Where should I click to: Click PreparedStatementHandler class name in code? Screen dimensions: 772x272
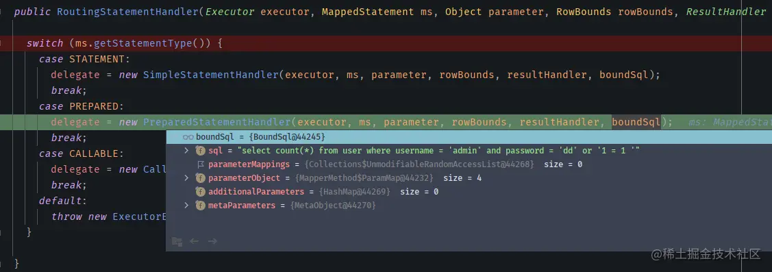point(217,122)
